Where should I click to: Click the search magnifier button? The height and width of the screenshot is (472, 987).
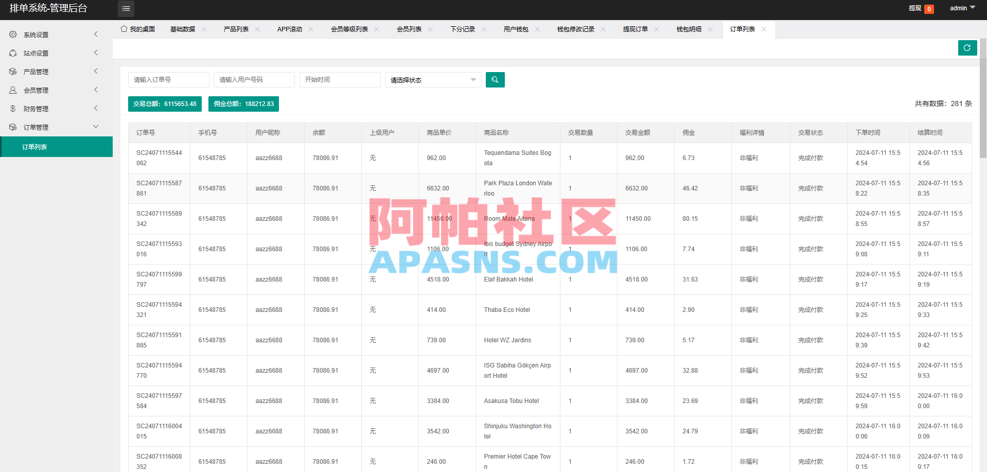495,80
